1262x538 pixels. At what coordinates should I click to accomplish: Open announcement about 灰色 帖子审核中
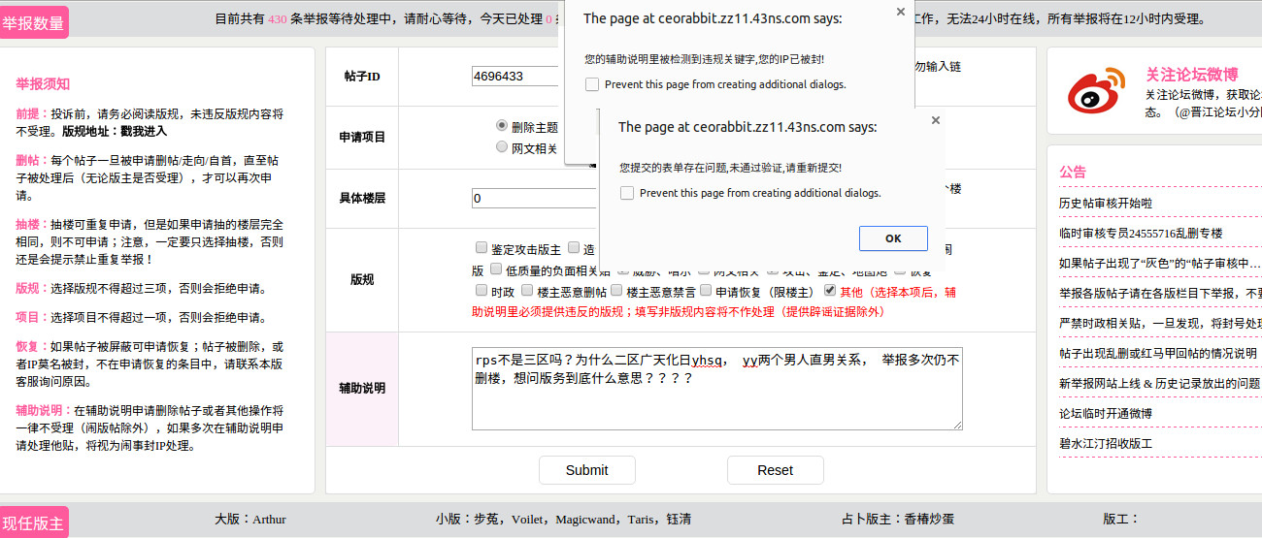tap(1160, 264)
